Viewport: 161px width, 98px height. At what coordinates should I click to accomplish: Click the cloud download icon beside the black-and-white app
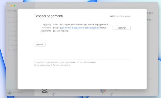(54, 94)
